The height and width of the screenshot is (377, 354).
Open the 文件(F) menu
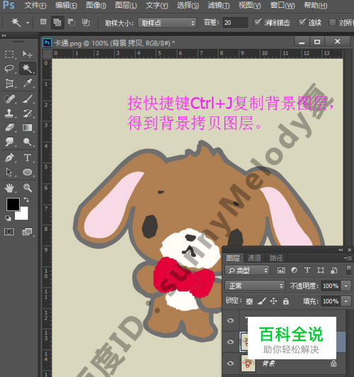click(x=35, y=5)
